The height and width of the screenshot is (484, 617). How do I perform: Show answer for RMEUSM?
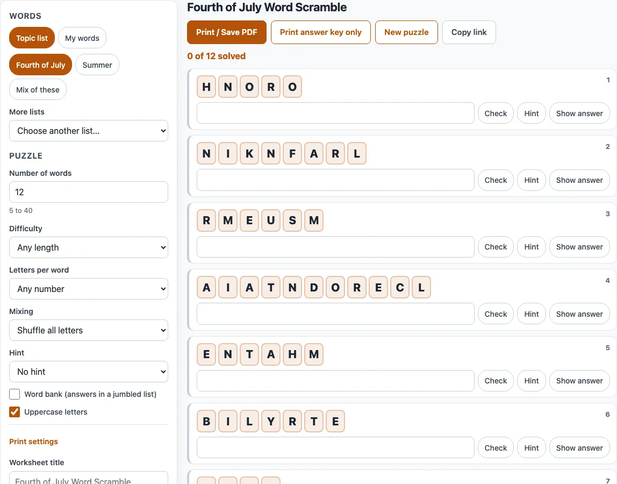coord(579,247)
